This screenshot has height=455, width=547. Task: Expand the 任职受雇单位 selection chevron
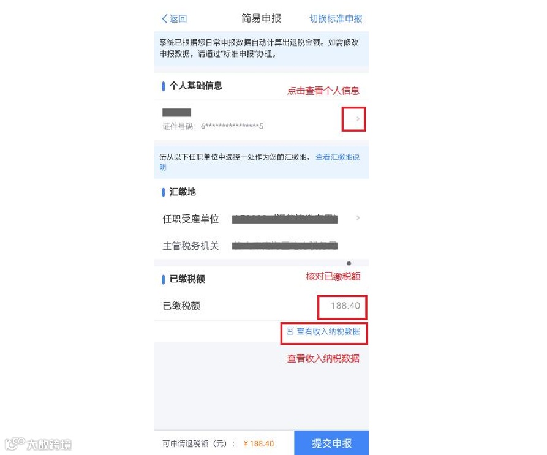358,218
